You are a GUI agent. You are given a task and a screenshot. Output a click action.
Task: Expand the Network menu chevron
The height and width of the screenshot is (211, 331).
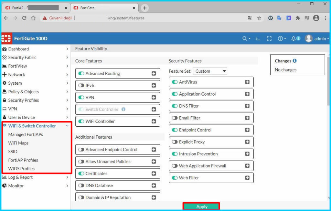coord(67,75)
